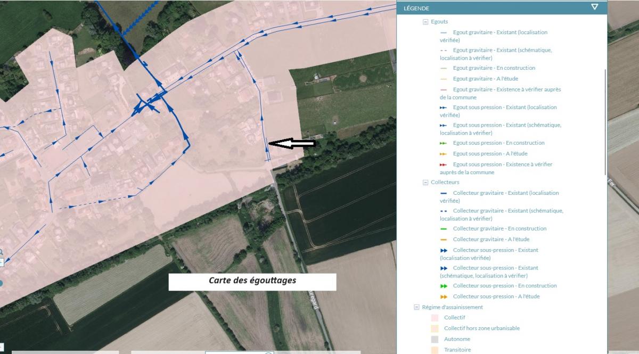
Task: Click the Transitoire orange swatch
Action: (434, 350)
